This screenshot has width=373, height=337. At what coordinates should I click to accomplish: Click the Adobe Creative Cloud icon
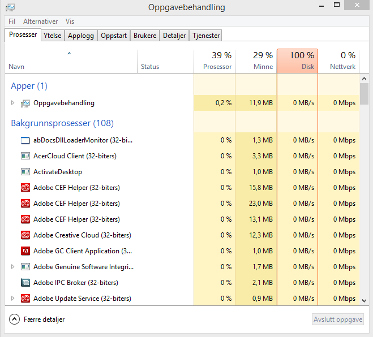pyautogui.click(x=25, y=235)
